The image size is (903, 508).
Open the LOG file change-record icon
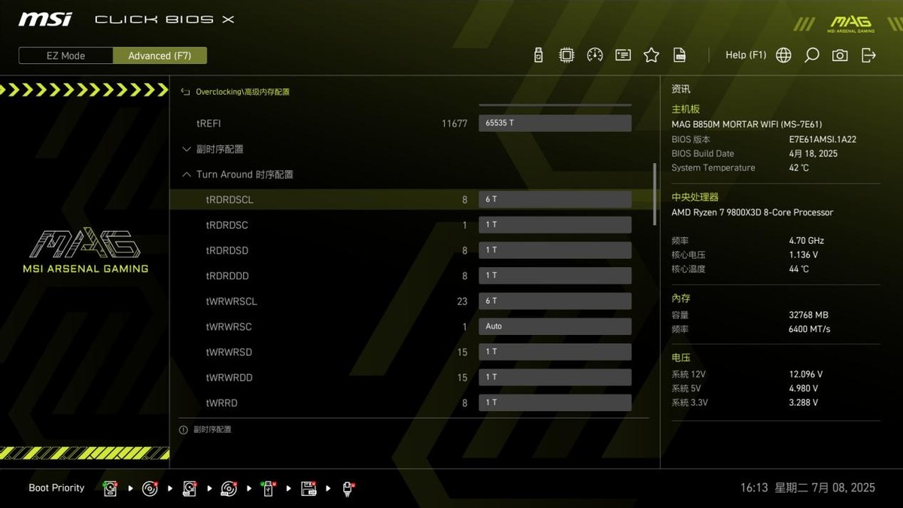coord(680,55)
